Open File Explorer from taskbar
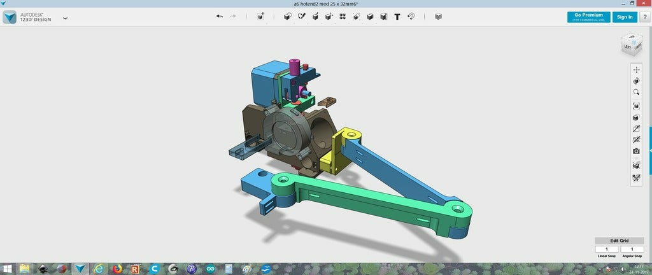This screenshot has height=275, width=652. [25, 269]
